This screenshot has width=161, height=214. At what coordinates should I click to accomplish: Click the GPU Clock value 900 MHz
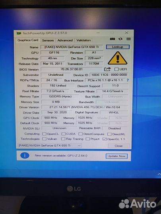(x=51, y=118)
